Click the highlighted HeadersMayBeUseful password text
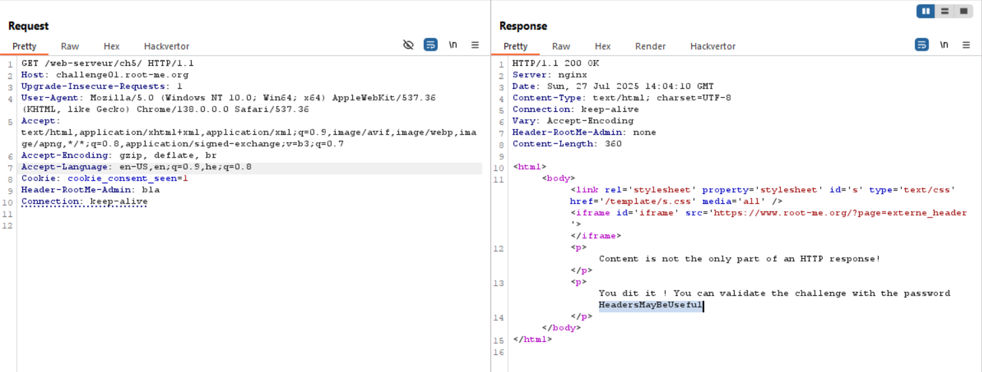The image size is (982, 372). [650, 305]
